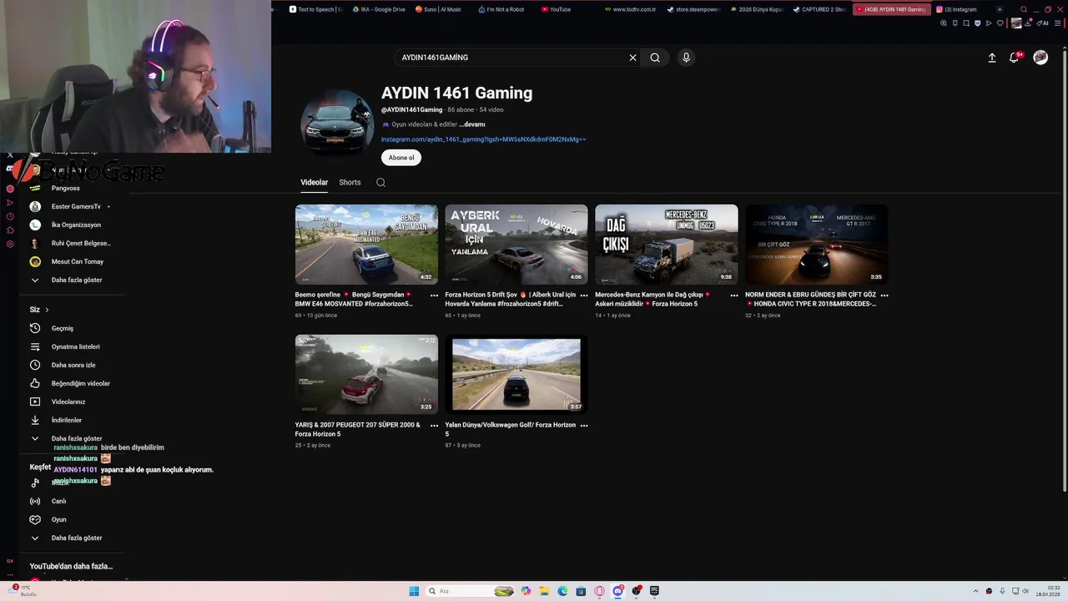1068x601 pixels.
Task: Open File Explorer from the taskbar
Action: [544, 591]
